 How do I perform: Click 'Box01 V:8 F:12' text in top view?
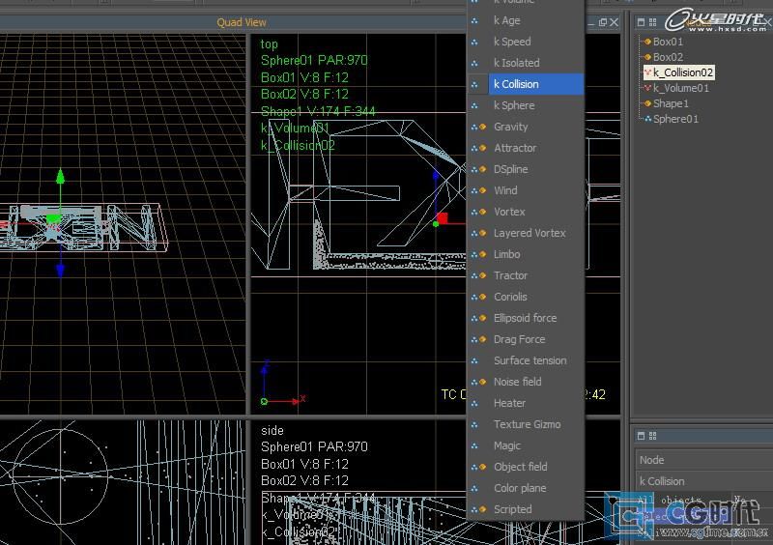[x=304, y=77]
